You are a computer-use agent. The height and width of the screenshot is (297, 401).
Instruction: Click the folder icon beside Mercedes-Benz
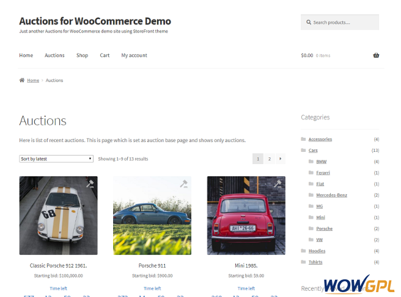(311, 195)
